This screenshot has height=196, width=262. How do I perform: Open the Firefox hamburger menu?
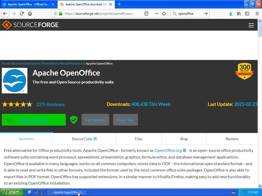coord(257,14)
